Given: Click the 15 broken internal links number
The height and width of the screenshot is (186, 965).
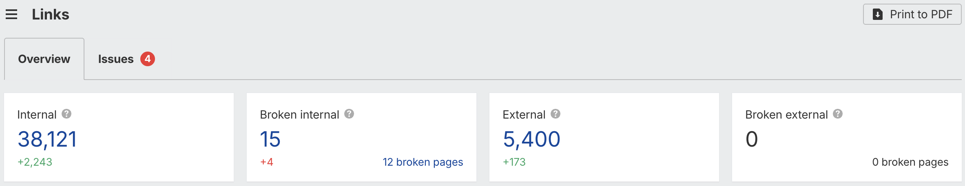Looking at the screenshot, I should pos(270,139).
